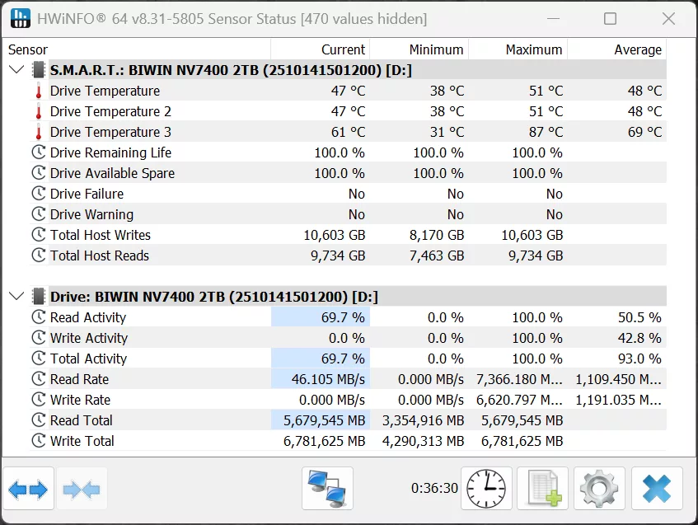Screen dimensions: 698x525
Task: Click clock icon next to Drive Warning
Action: [39, 214]
